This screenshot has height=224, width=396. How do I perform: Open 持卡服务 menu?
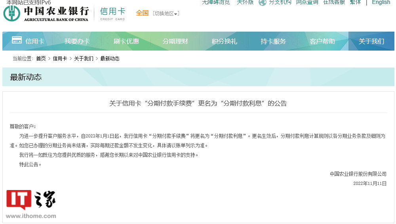[x=273, y=41]
